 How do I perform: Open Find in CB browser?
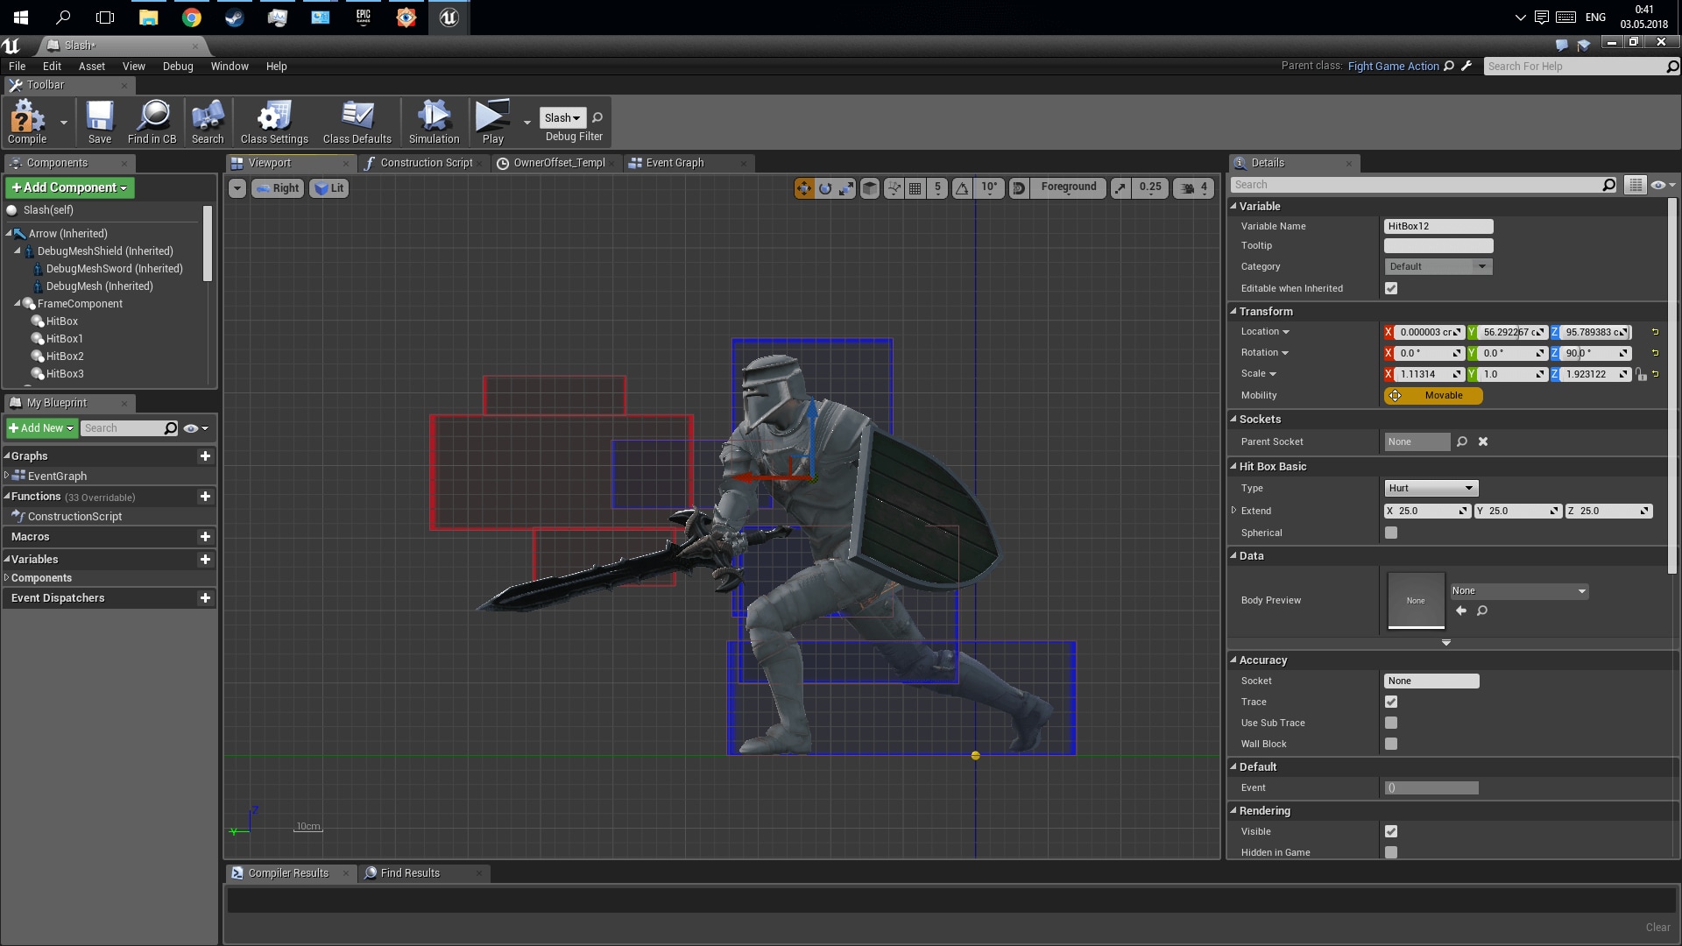[152, 122]
